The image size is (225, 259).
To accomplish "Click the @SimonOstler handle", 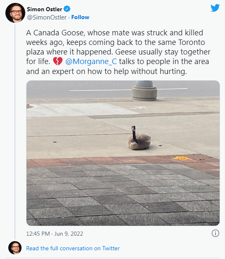I will pos(47,17).
